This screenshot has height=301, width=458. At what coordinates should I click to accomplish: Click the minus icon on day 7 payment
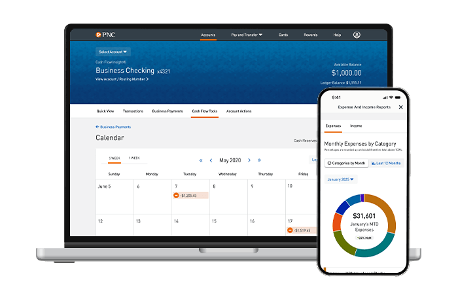click(x=176, y=196)
